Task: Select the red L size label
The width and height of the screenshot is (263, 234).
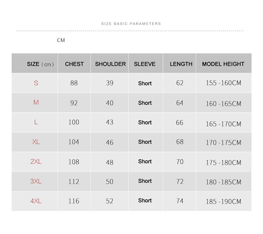Action: tap(36, 122)
